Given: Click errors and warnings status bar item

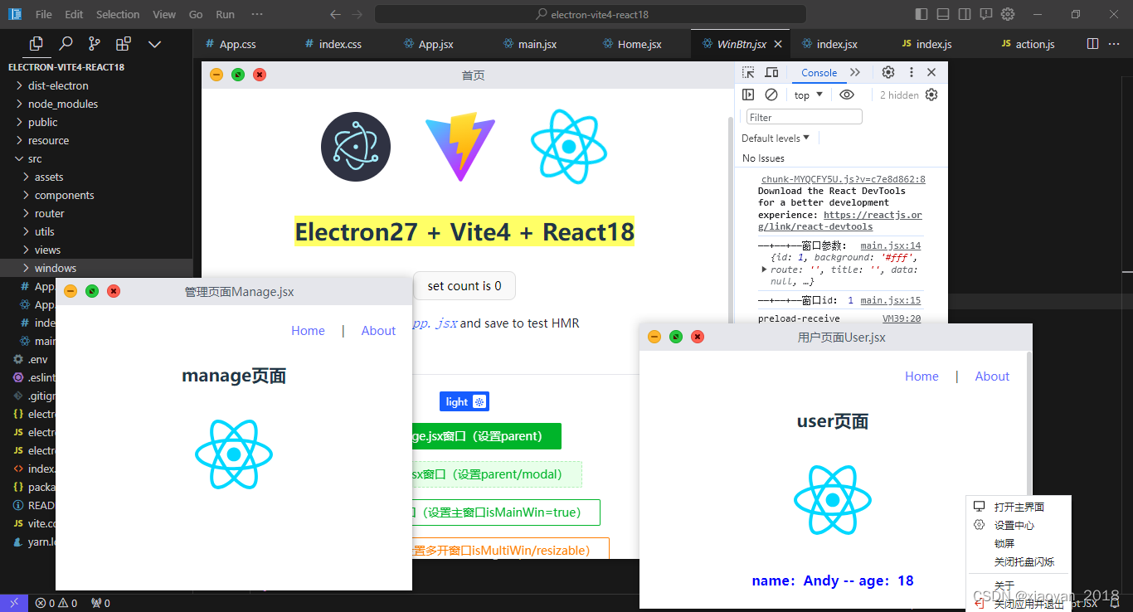Looking at the screenshot, I should 56,603.
